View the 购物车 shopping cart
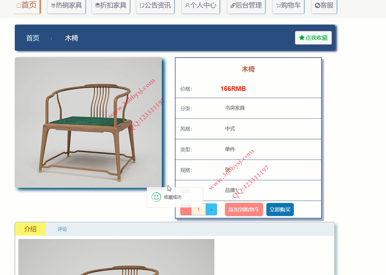This screenshot has width=386, height=275. (x=288, y=6)
